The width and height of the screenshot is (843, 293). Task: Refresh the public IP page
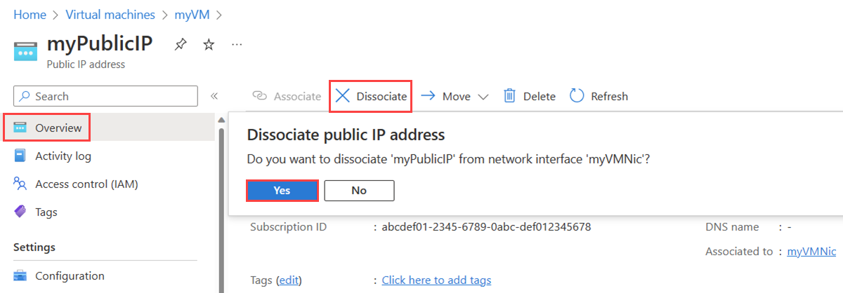(x=599, y=96)
